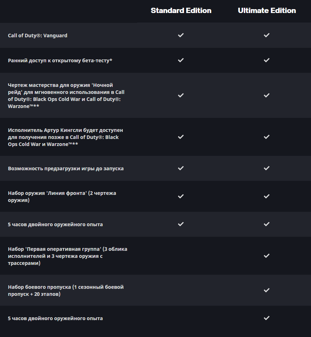Screen dimensions: 311x337
Task: Click Standard checkmark for предзагрузки игры row
Action: (181, 168)
